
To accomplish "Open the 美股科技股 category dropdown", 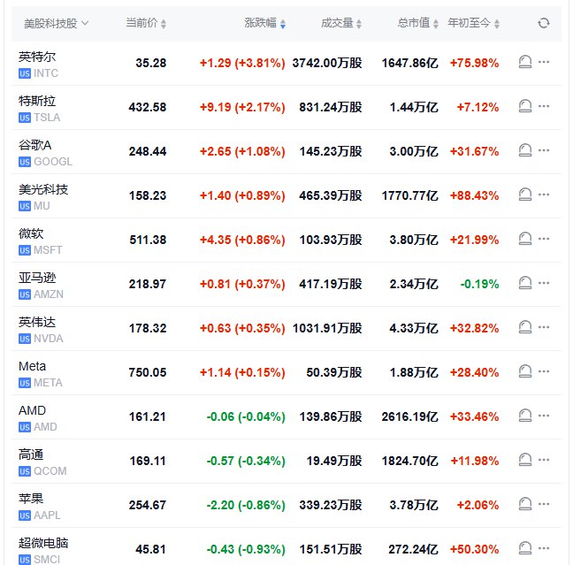I will coord(57,24).
